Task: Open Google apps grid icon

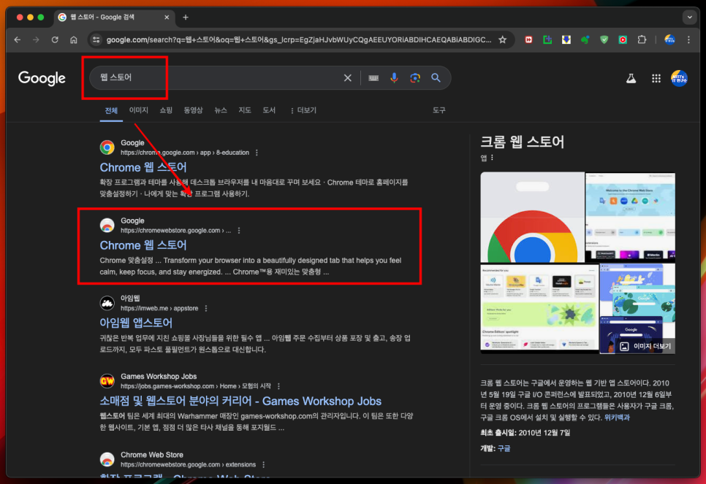Action: click(656, 78)
